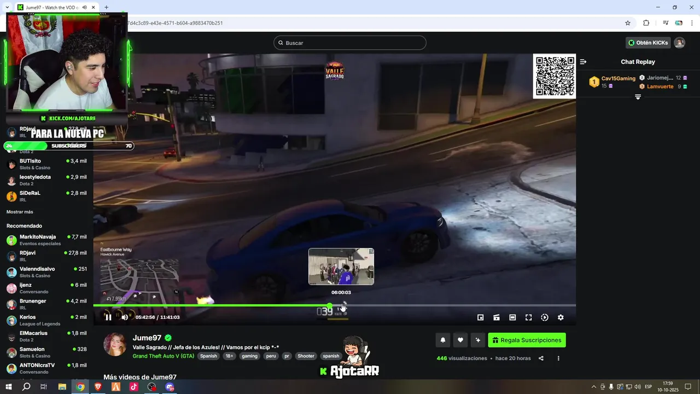Screen dimensions: 700x394
Task: Open Windows taskbar search
Action: tap(26, 387)
